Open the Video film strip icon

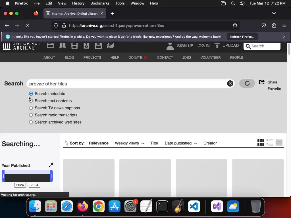point(74,45)
